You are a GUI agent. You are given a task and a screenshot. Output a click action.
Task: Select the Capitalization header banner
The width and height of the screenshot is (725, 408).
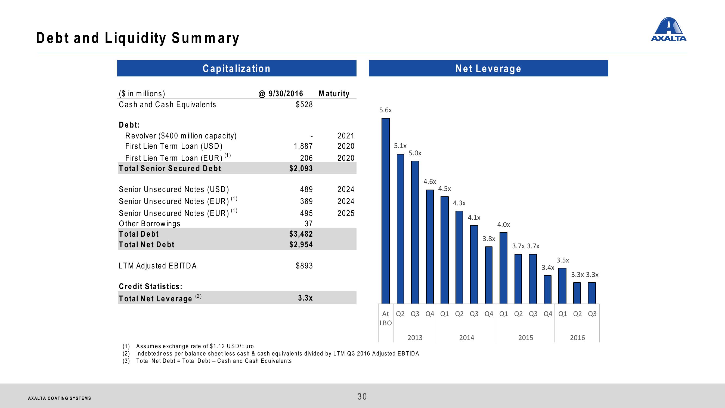pos(237,68)
